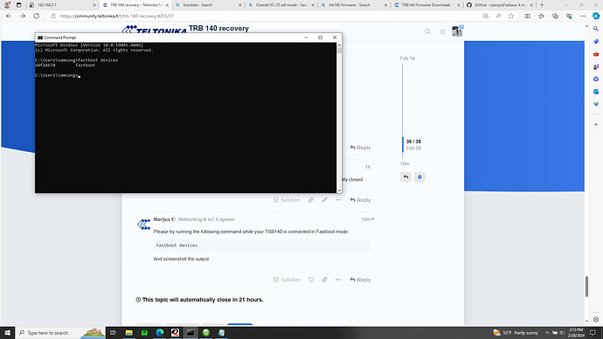Open Command Prompt from the taskbar

point(191,333)
